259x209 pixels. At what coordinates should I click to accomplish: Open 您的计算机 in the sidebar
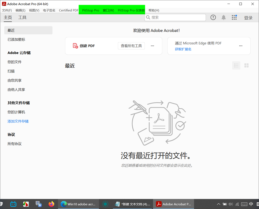click(16, 112)
